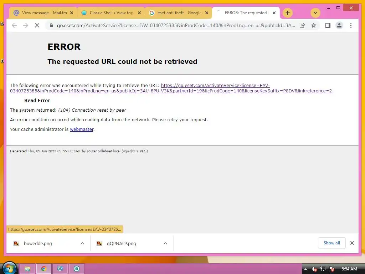Image resolution: width=365 pixels, height=274 pixels.
Task: Open File Explorer from the taskbar
Action: click(x=27, y=269)
